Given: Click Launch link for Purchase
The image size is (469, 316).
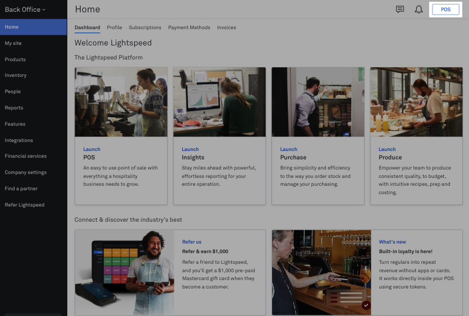Looking at the screenshot, I should tap(288, 149).
